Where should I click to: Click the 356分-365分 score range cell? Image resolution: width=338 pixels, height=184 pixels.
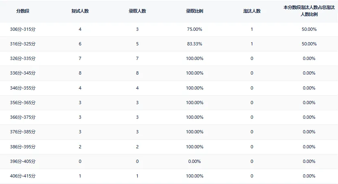(23, 103)
